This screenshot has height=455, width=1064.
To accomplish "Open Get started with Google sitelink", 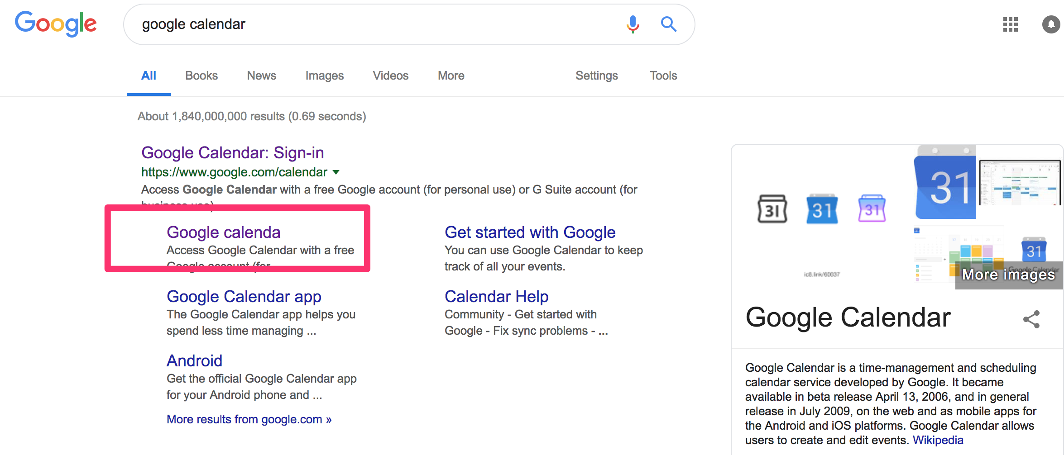I will [x=530, y=232].
